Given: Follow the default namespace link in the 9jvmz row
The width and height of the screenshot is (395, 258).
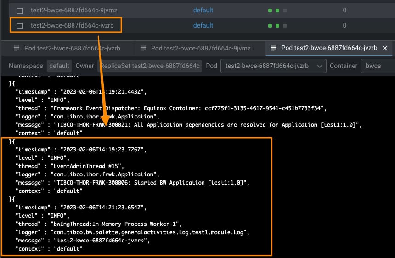Looking at the screenshot, I should (x=203, y=10).
